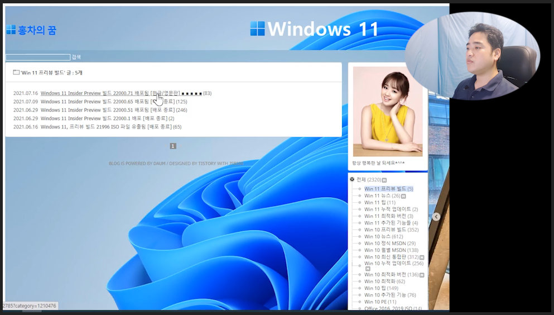Select Win 10 최적화 (62) category

pos(385,281)
